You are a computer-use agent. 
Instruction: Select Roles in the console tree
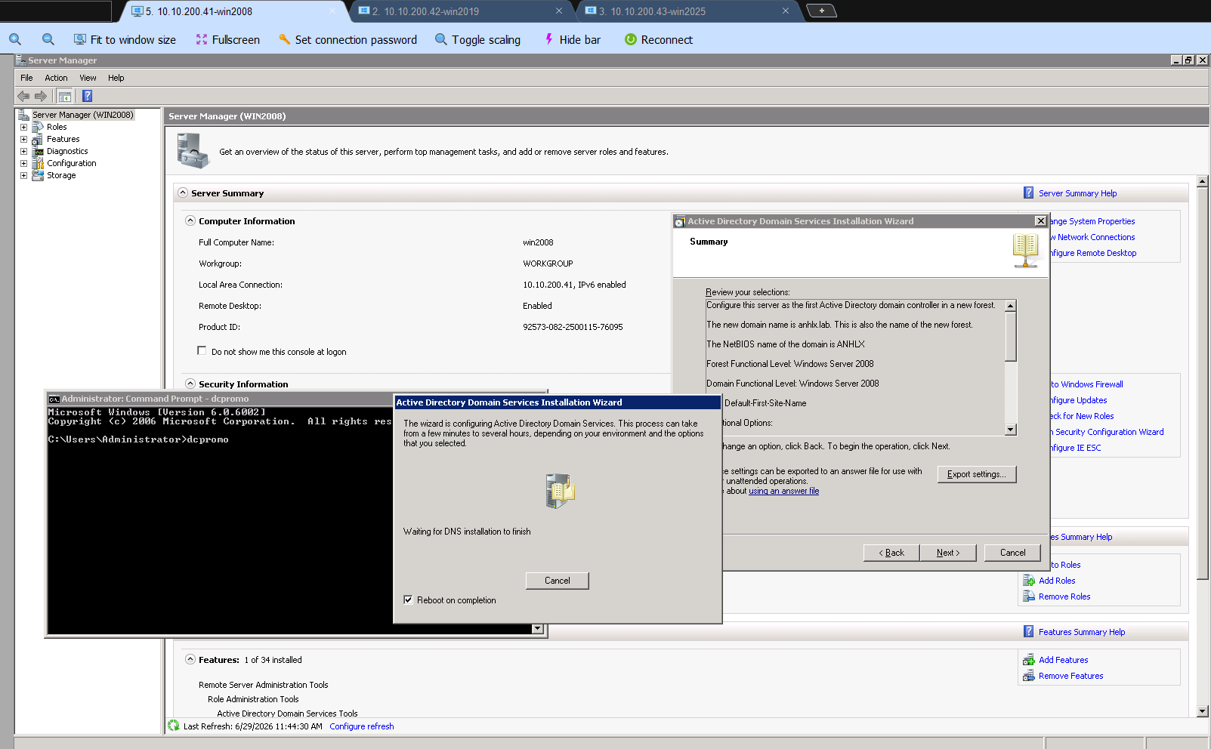(x=57, y=127)
